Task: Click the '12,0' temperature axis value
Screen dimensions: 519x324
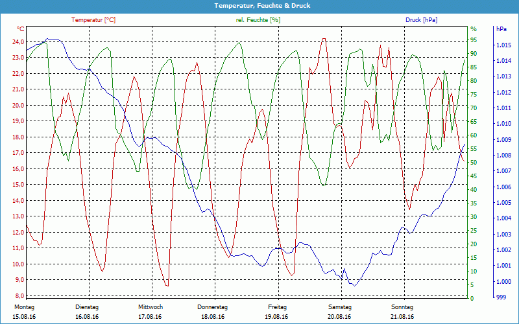Action: point(18,232)
